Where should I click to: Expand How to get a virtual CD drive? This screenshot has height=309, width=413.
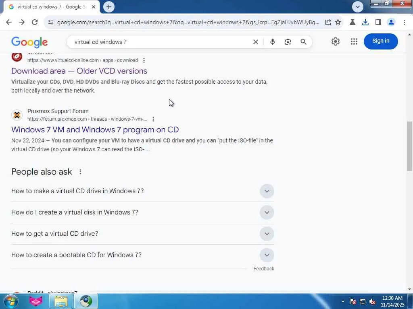tap(142, 234)
